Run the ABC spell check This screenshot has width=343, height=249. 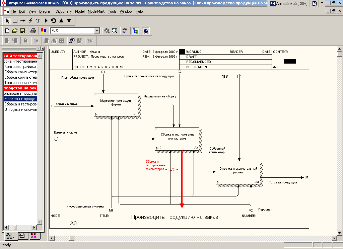(125, 31)
